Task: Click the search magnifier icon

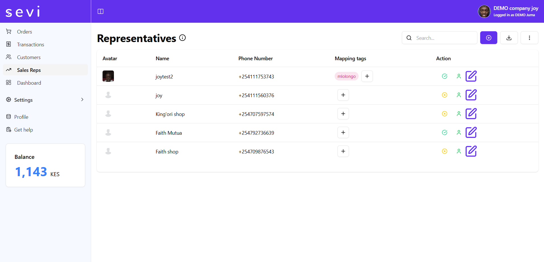Action: [409, 38]
